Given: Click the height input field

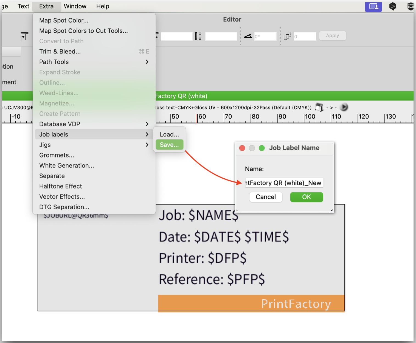Looking at the screenshot, I should [x=221, y=36].
